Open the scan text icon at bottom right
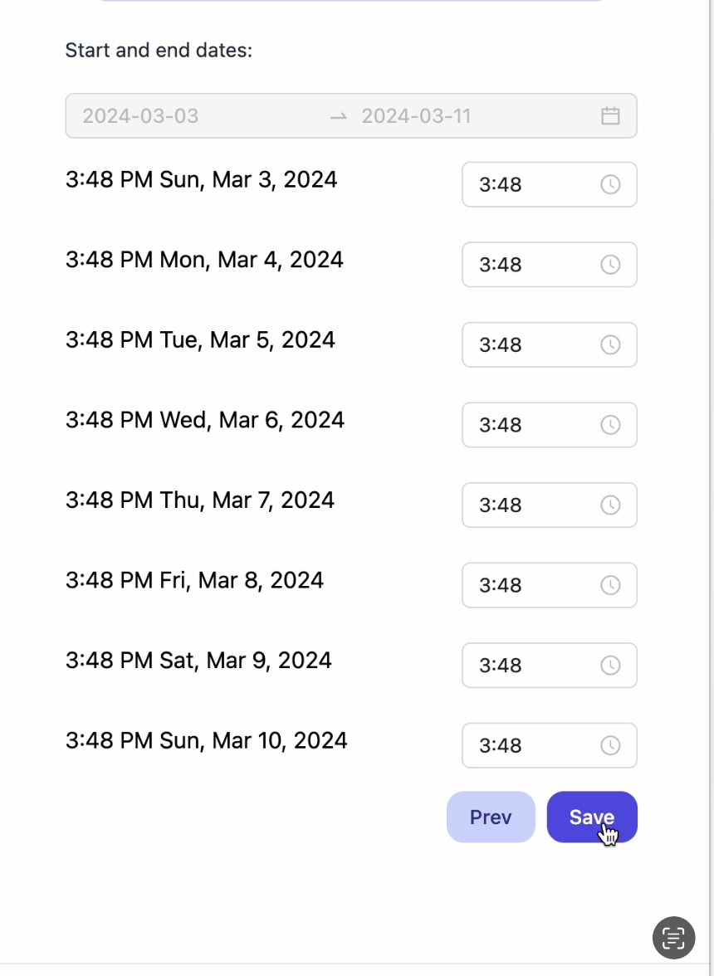 point(673,938)
